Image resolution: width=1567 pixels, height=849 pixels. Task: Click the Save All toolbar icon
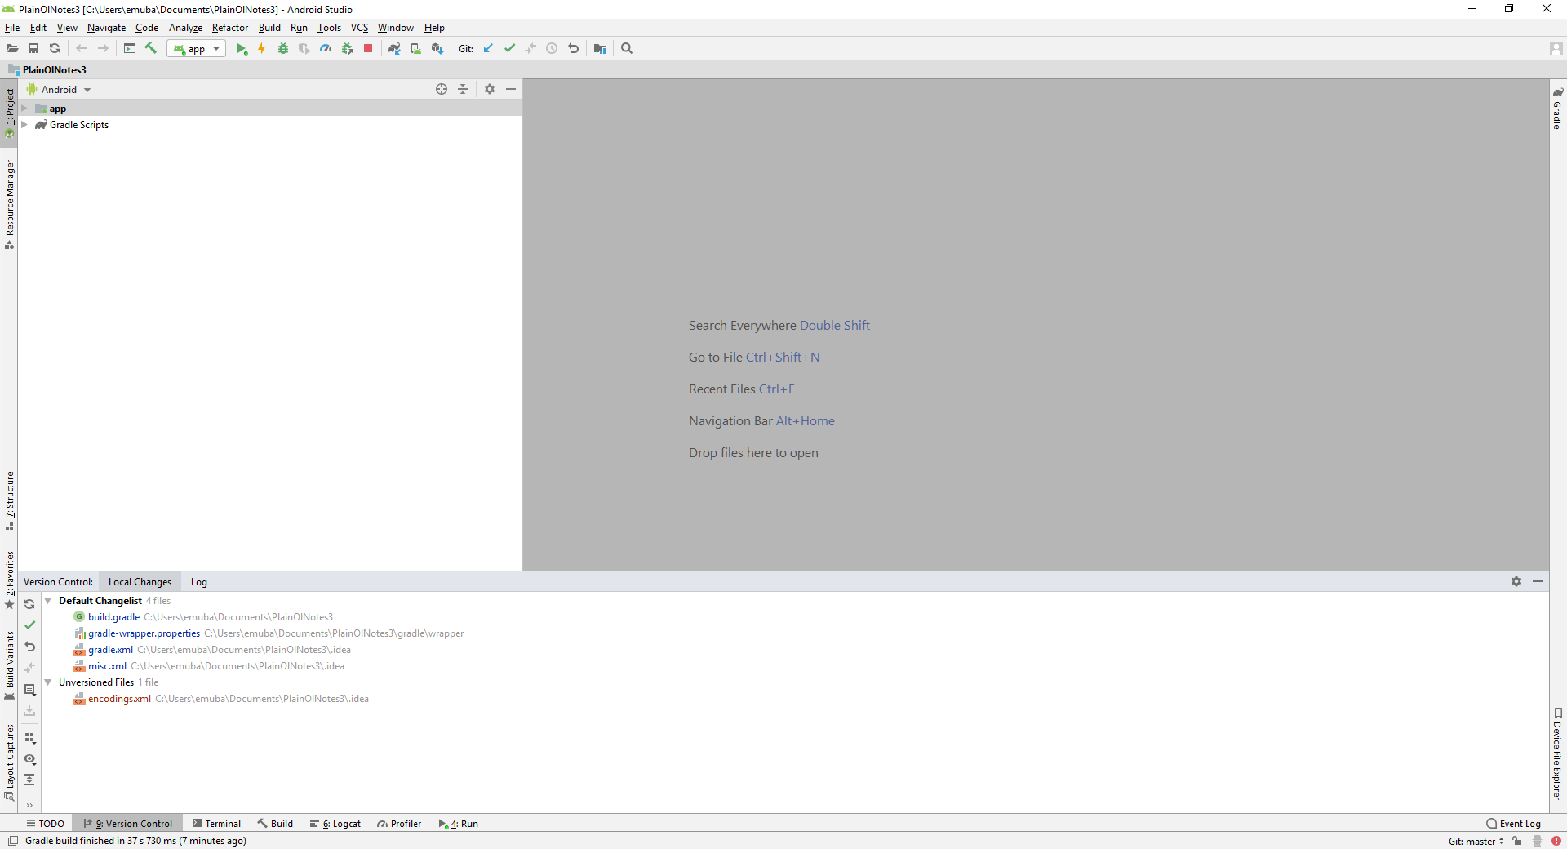33,49
